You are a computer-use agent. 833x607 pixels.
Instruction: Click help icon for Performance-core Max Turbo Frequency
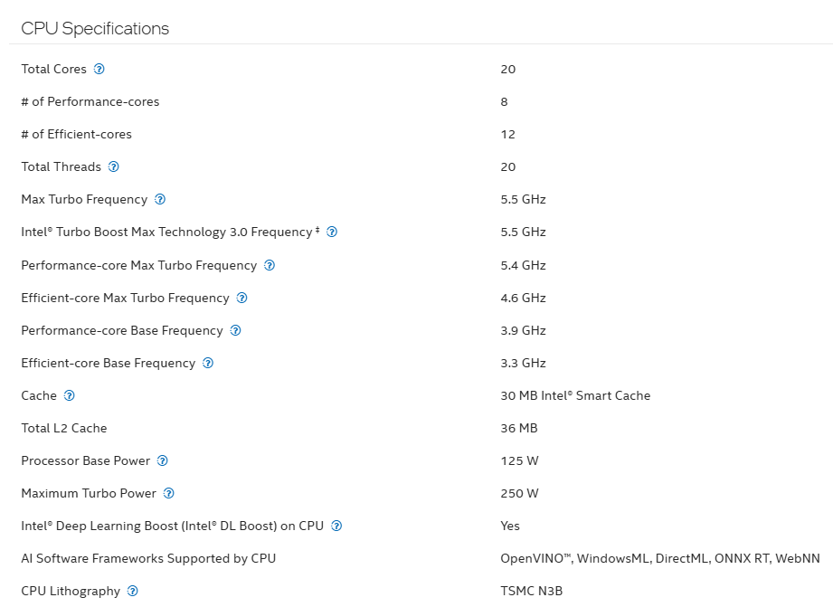[x=270, y=265]
